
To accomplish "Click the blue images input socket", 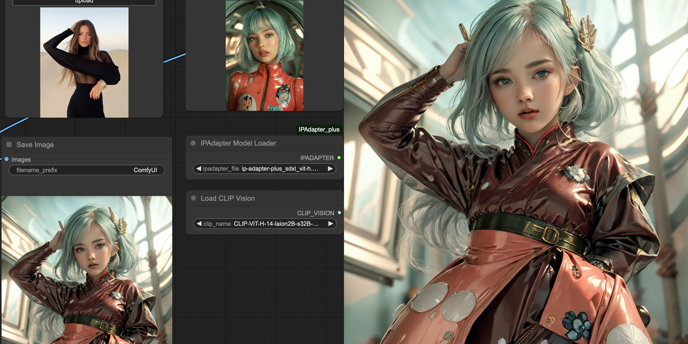I will coord(7,159).
